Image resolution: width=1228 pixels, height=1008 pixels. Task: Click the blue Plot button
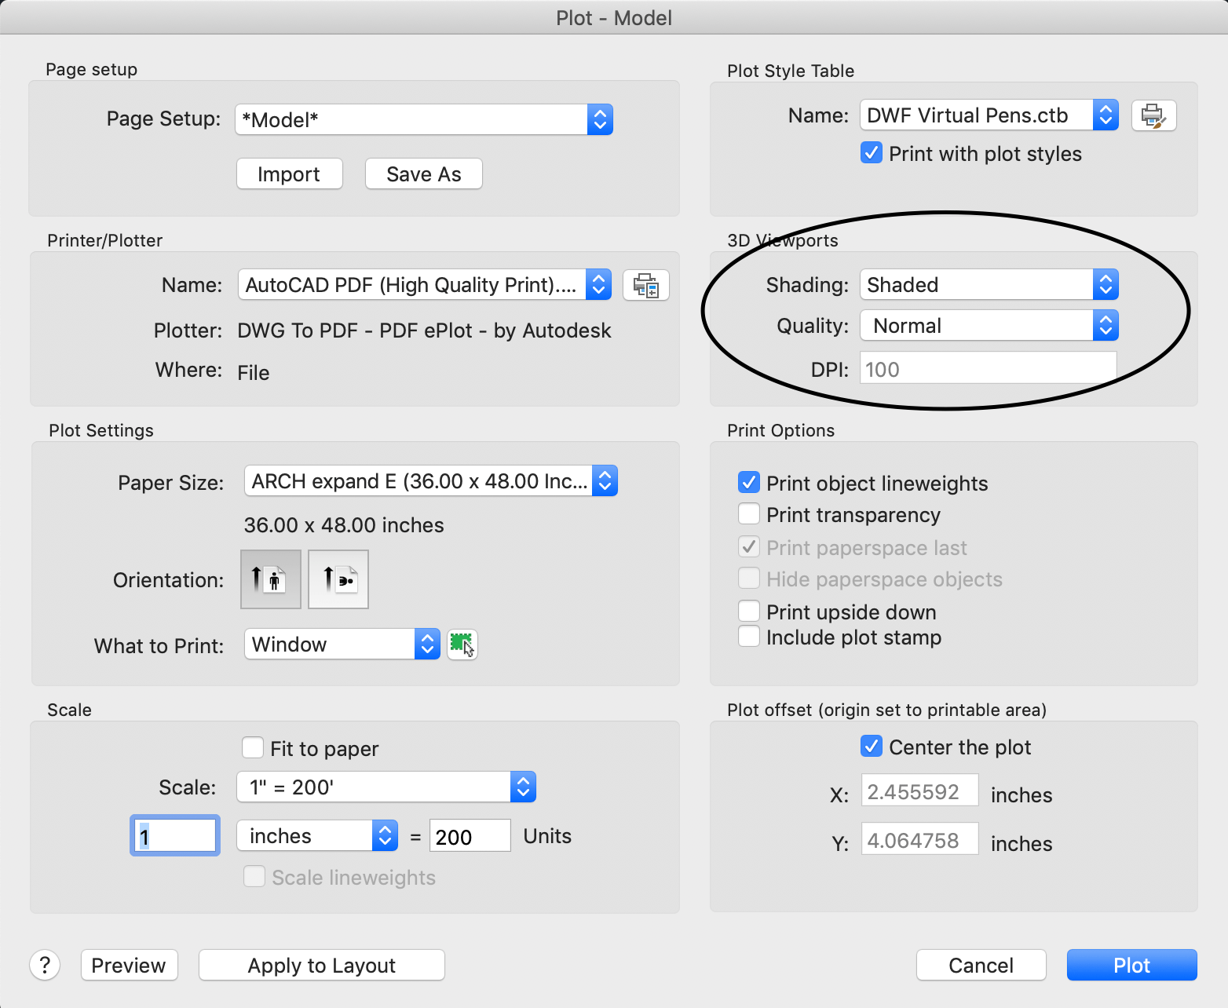pyautogui.click(x=1132, y=965)
